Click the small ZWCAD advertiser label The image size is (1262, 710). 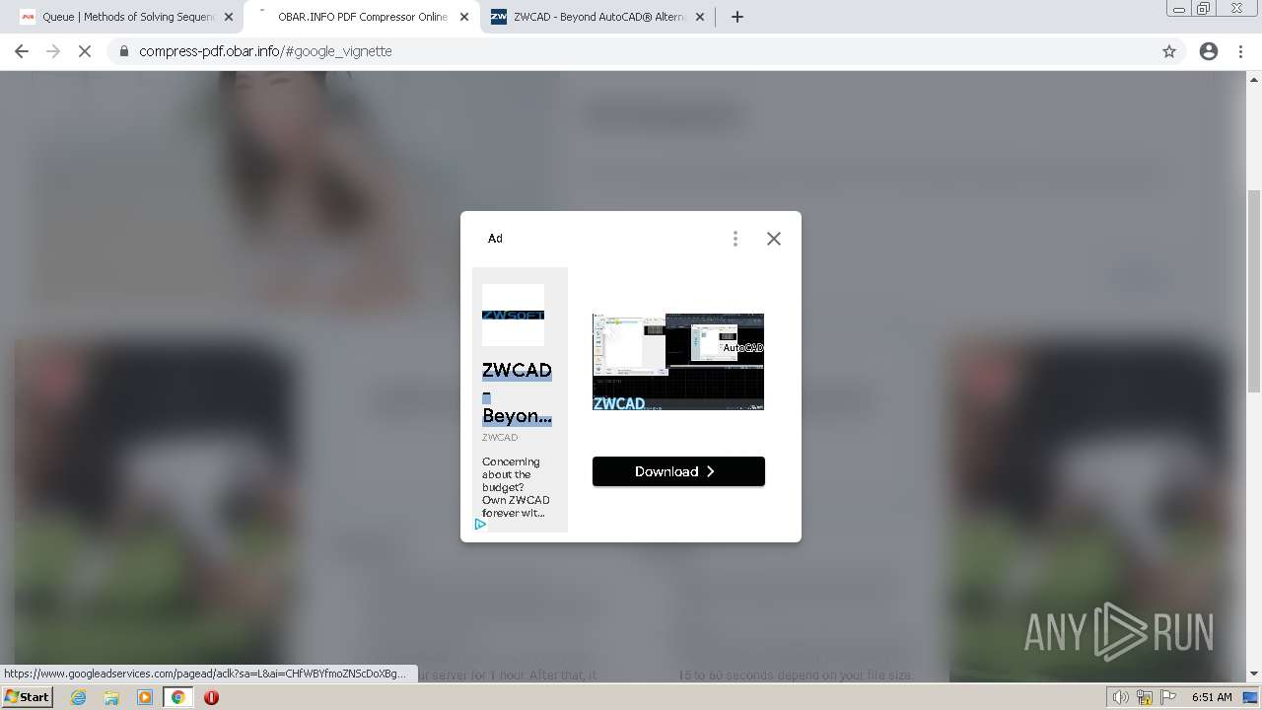click(x=500, y=438)
